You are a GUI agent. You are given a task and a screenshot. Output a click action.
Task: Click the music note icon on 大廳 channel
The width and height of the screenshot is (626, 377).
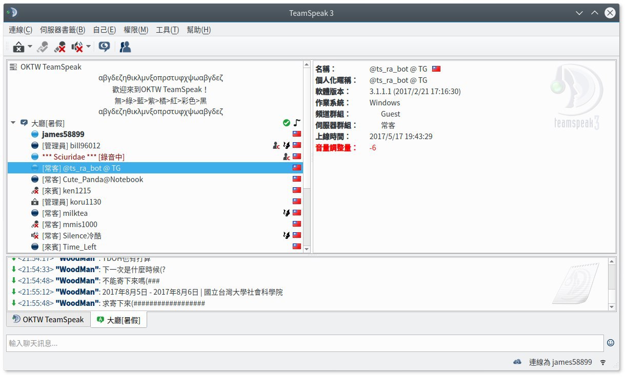pyautogui.click(x=297, y=123)
